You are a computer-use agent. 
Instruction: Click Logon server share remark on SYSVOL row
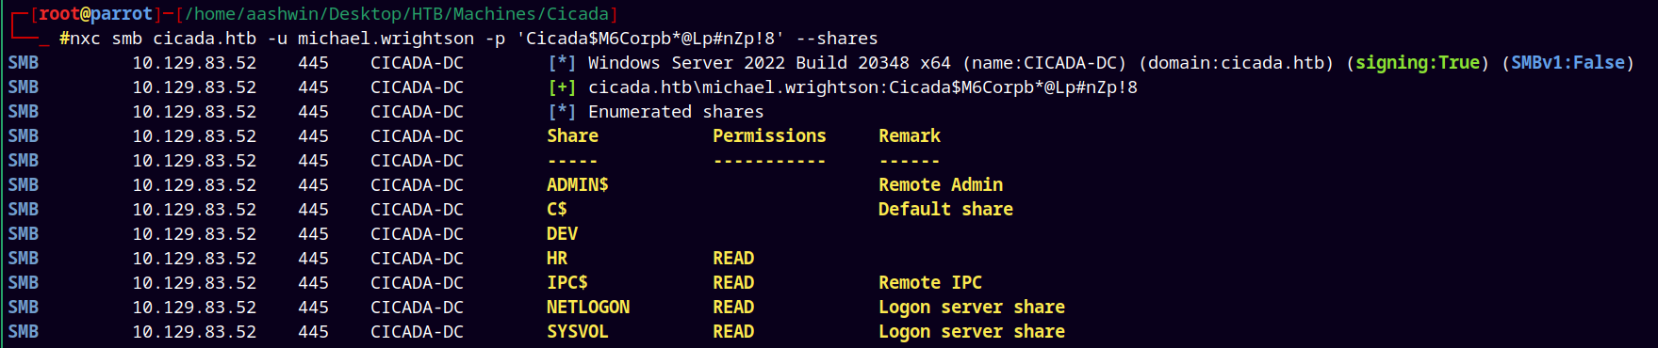click(972, 332)
